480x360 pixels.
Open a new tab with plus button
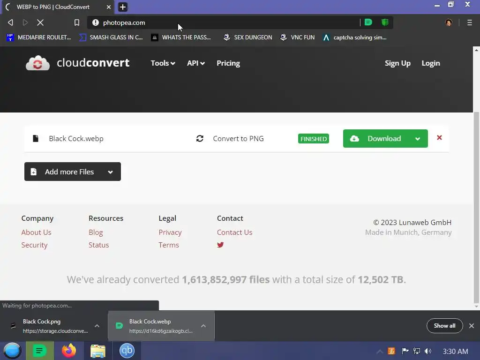tap(123, 7)
